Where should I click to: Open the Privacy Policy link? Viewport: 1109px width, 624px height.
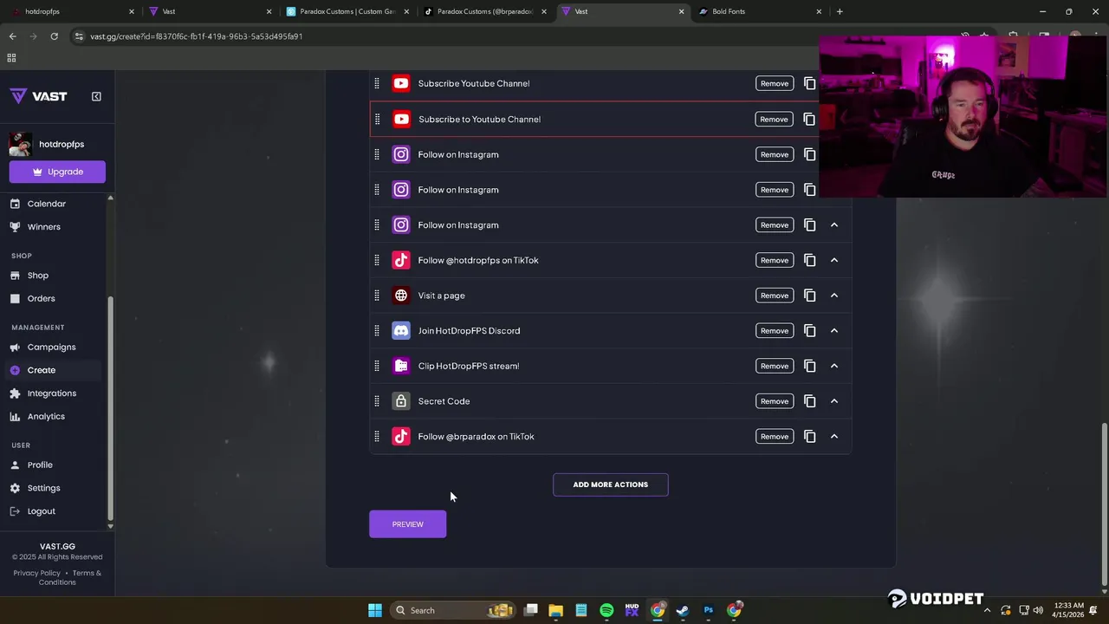[x=37, y=573]
